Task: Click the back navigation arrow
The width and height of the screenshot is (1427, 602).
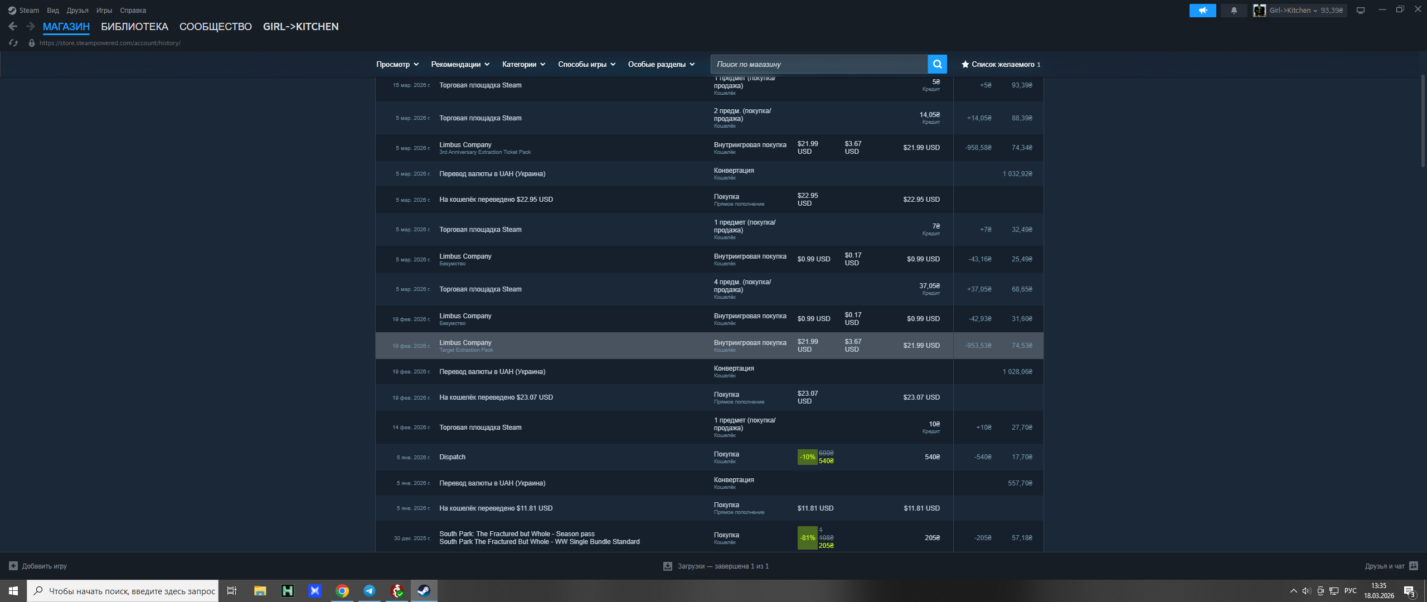Action: click(13, 26)
